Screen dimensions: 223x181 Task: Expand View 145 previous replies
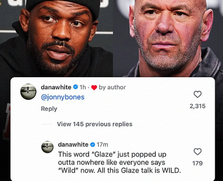coord(95,124)
